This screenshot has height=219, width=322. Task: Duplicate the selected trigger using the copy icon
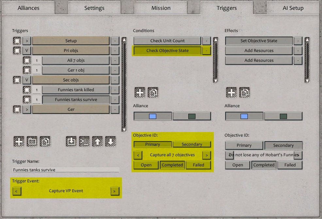point(44,142)
